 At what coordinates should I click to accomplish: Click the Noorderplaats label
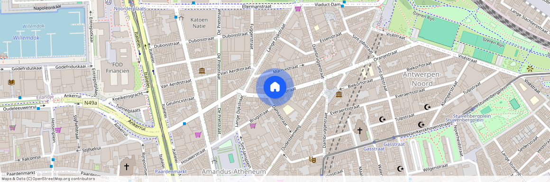point(130,8)
